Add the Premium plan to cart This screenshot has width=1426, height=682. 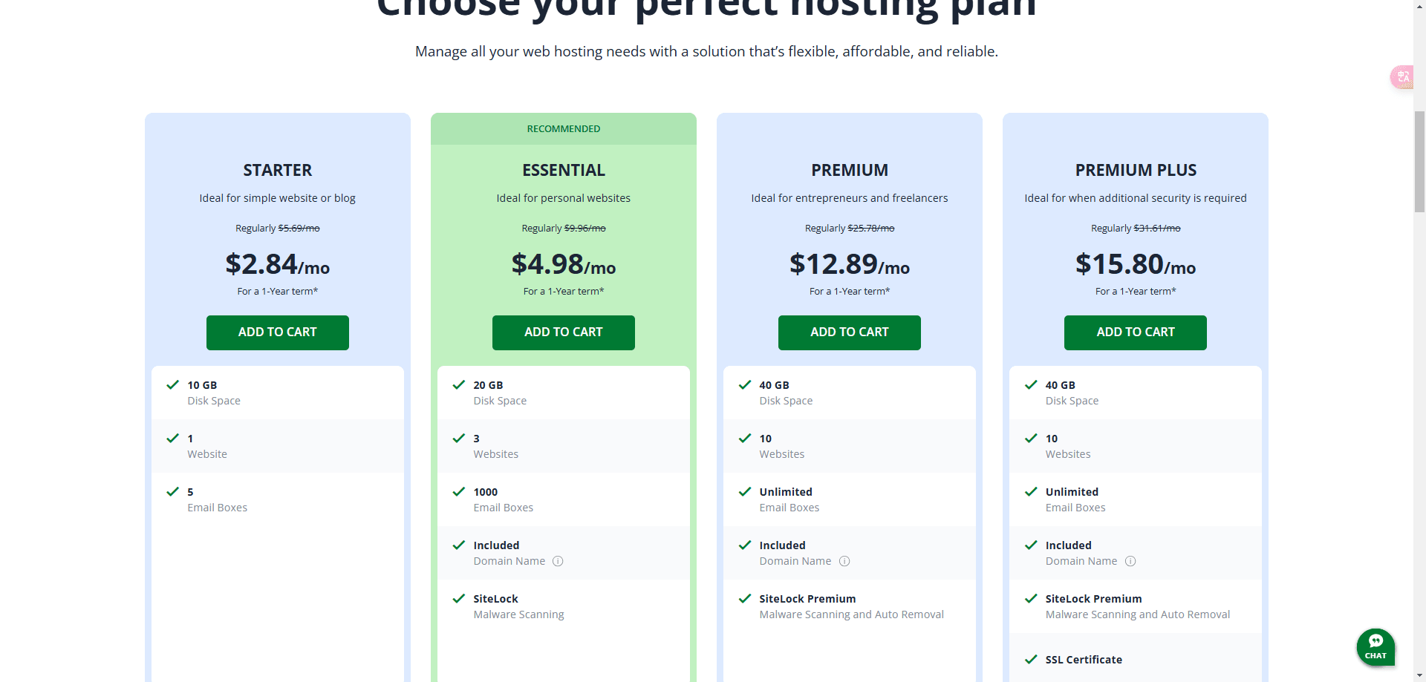pyautogui.click(x=849, y=332)
